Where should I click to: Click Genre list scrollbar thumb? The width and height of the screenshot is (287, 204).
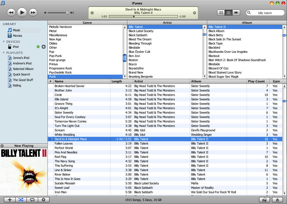coord(125,58)
